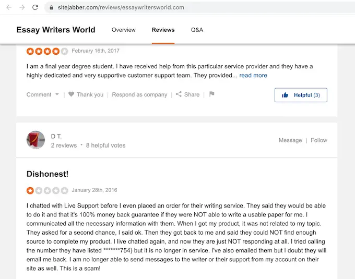Viewport: 355px width, 279px height.
Task: Open the Overview tab
Action: pos(124,30)
